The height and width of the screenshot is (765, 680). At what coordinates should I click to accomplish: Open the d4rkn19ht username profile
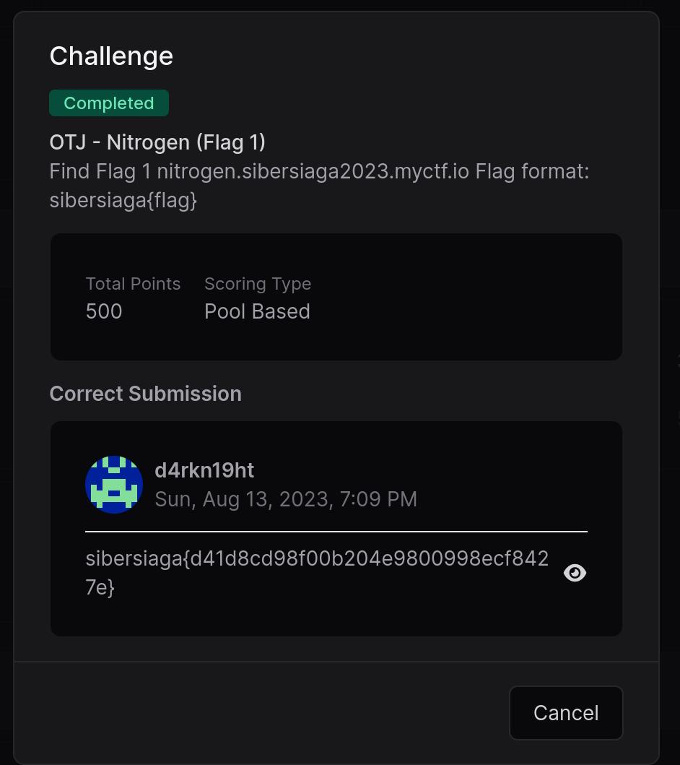204,470
